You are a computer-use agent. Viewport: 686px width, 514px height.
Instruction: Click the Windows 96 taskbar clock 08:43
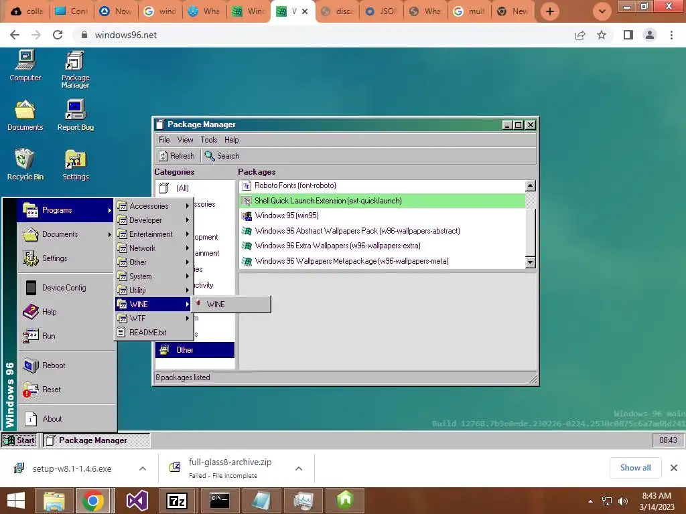(x=668, y=440)
